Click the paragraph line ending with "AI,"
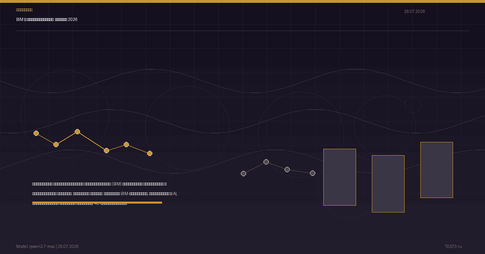This screenshot has width=485, height=254. (x=105, y=194)
